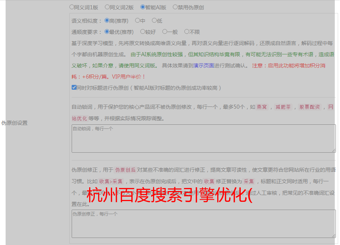Image resolution: width=340 pixels, height=245 pixels.
Task: Click the 伪原创设置 section label
Action: (15, 123)
